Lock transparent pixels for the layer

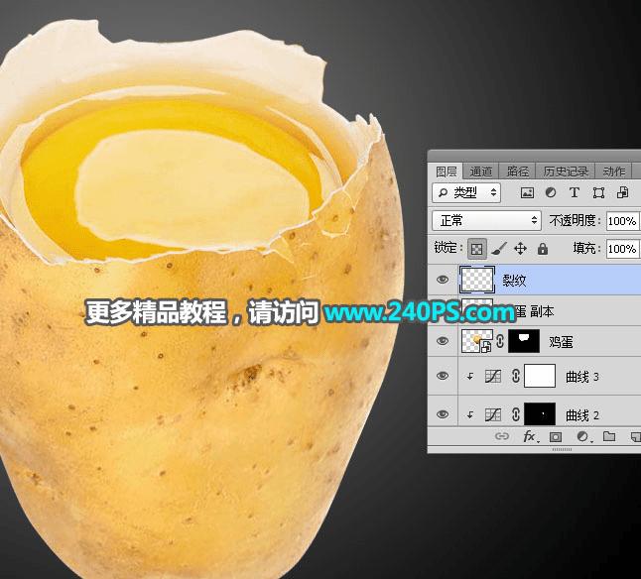coord(477,249)
